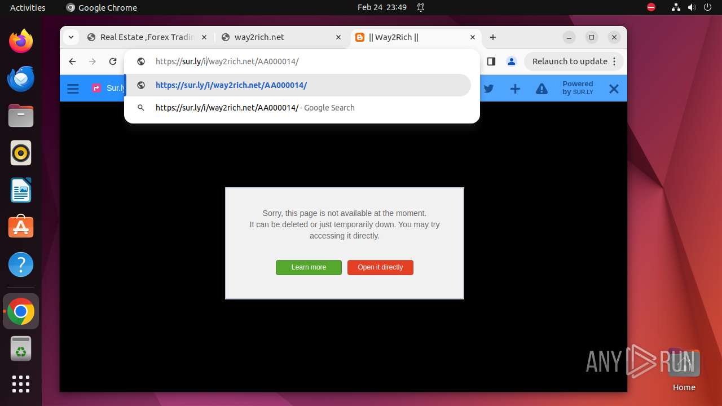Click the Powered by SUR.LY link
Viewport: 722px width, 406px height.
coord(578,88)
